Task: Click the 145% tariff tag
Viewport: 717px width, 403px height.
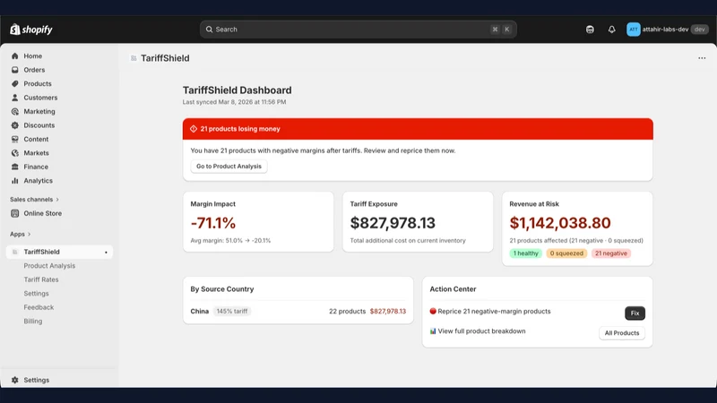Action: (x=232, y=311)
